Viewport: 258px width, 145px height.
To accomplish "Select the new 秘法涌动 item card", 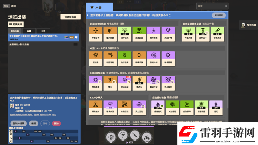I will (x=124, y=83).
